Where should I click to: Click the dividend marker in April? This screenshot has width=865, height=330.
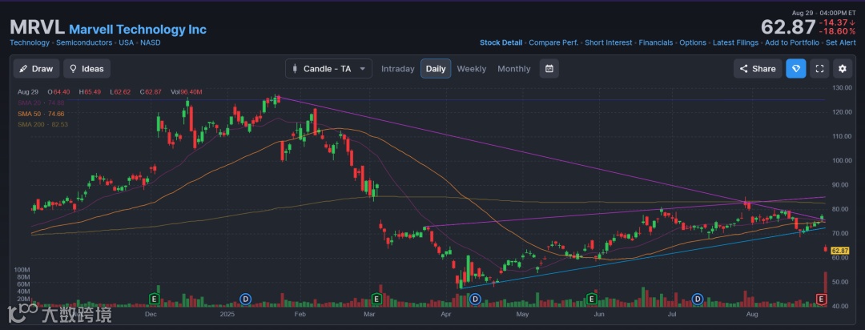tap(475, 299)
